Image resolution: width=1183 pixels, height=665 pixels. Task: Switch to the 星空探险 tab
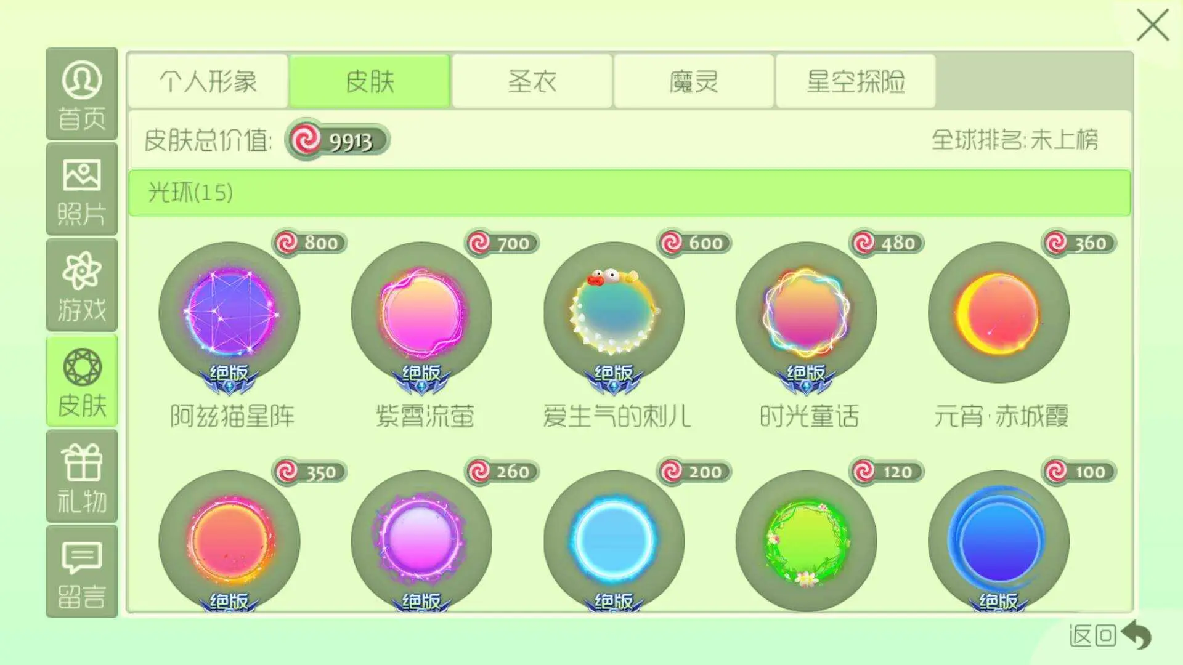[x=856, y=81]
